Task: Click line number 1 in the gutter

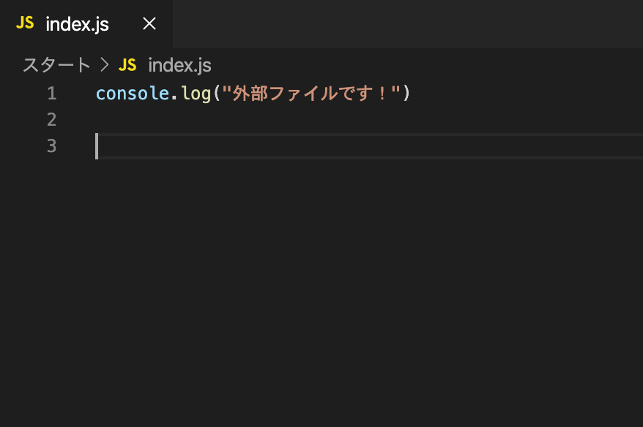Action: (52, 94)
